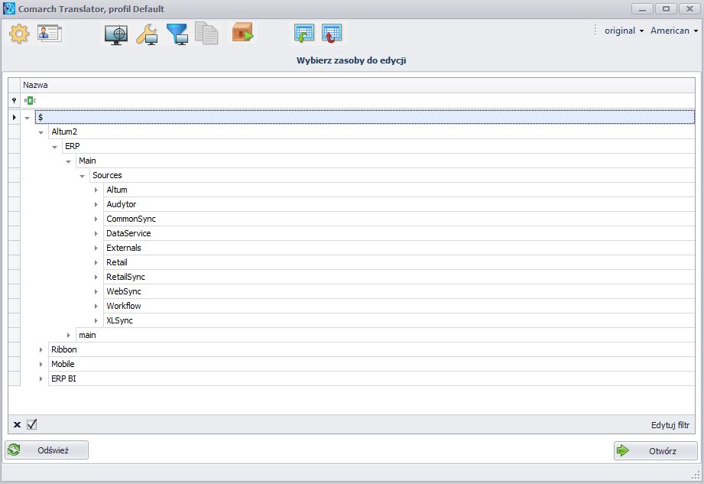The height and width of the screenshot is (484, 704).
Task: Open the original language dropdown
Action: coord(624,31)
